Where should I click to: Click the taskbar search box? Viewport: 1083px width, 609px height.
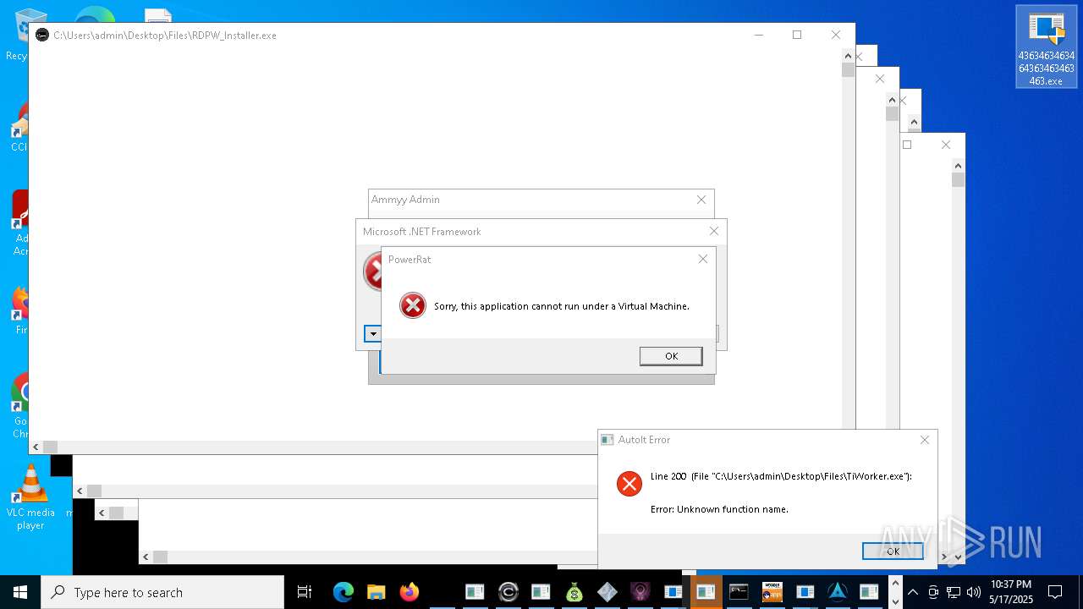162,592
